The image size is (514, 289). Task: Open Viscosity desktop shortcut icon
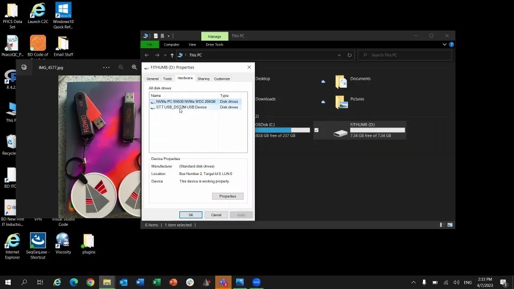point(63,241)
